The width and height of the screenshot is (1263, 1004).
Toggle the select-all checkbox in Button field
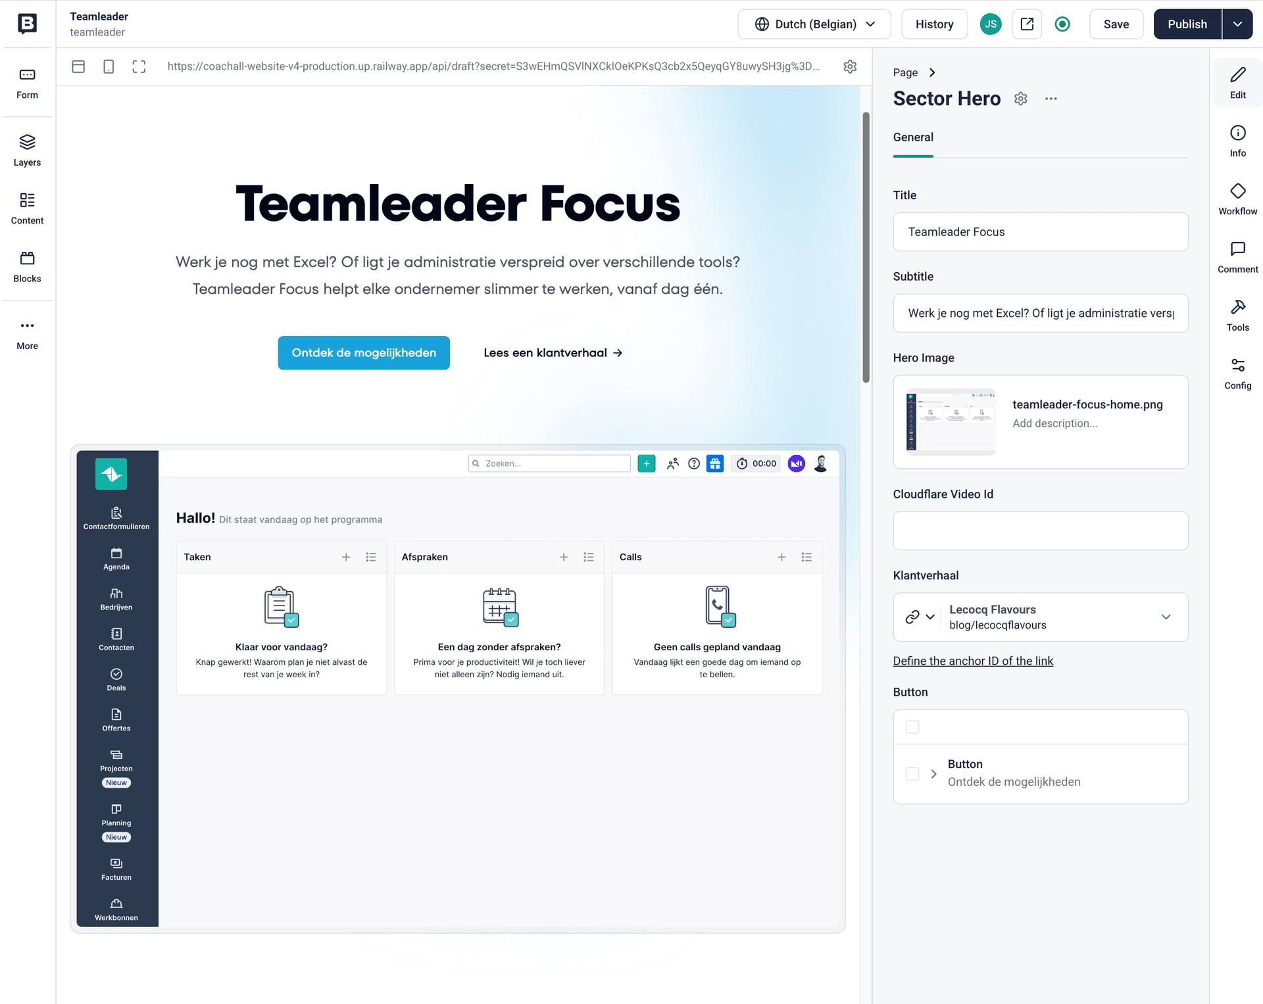[x=912, y=727]
